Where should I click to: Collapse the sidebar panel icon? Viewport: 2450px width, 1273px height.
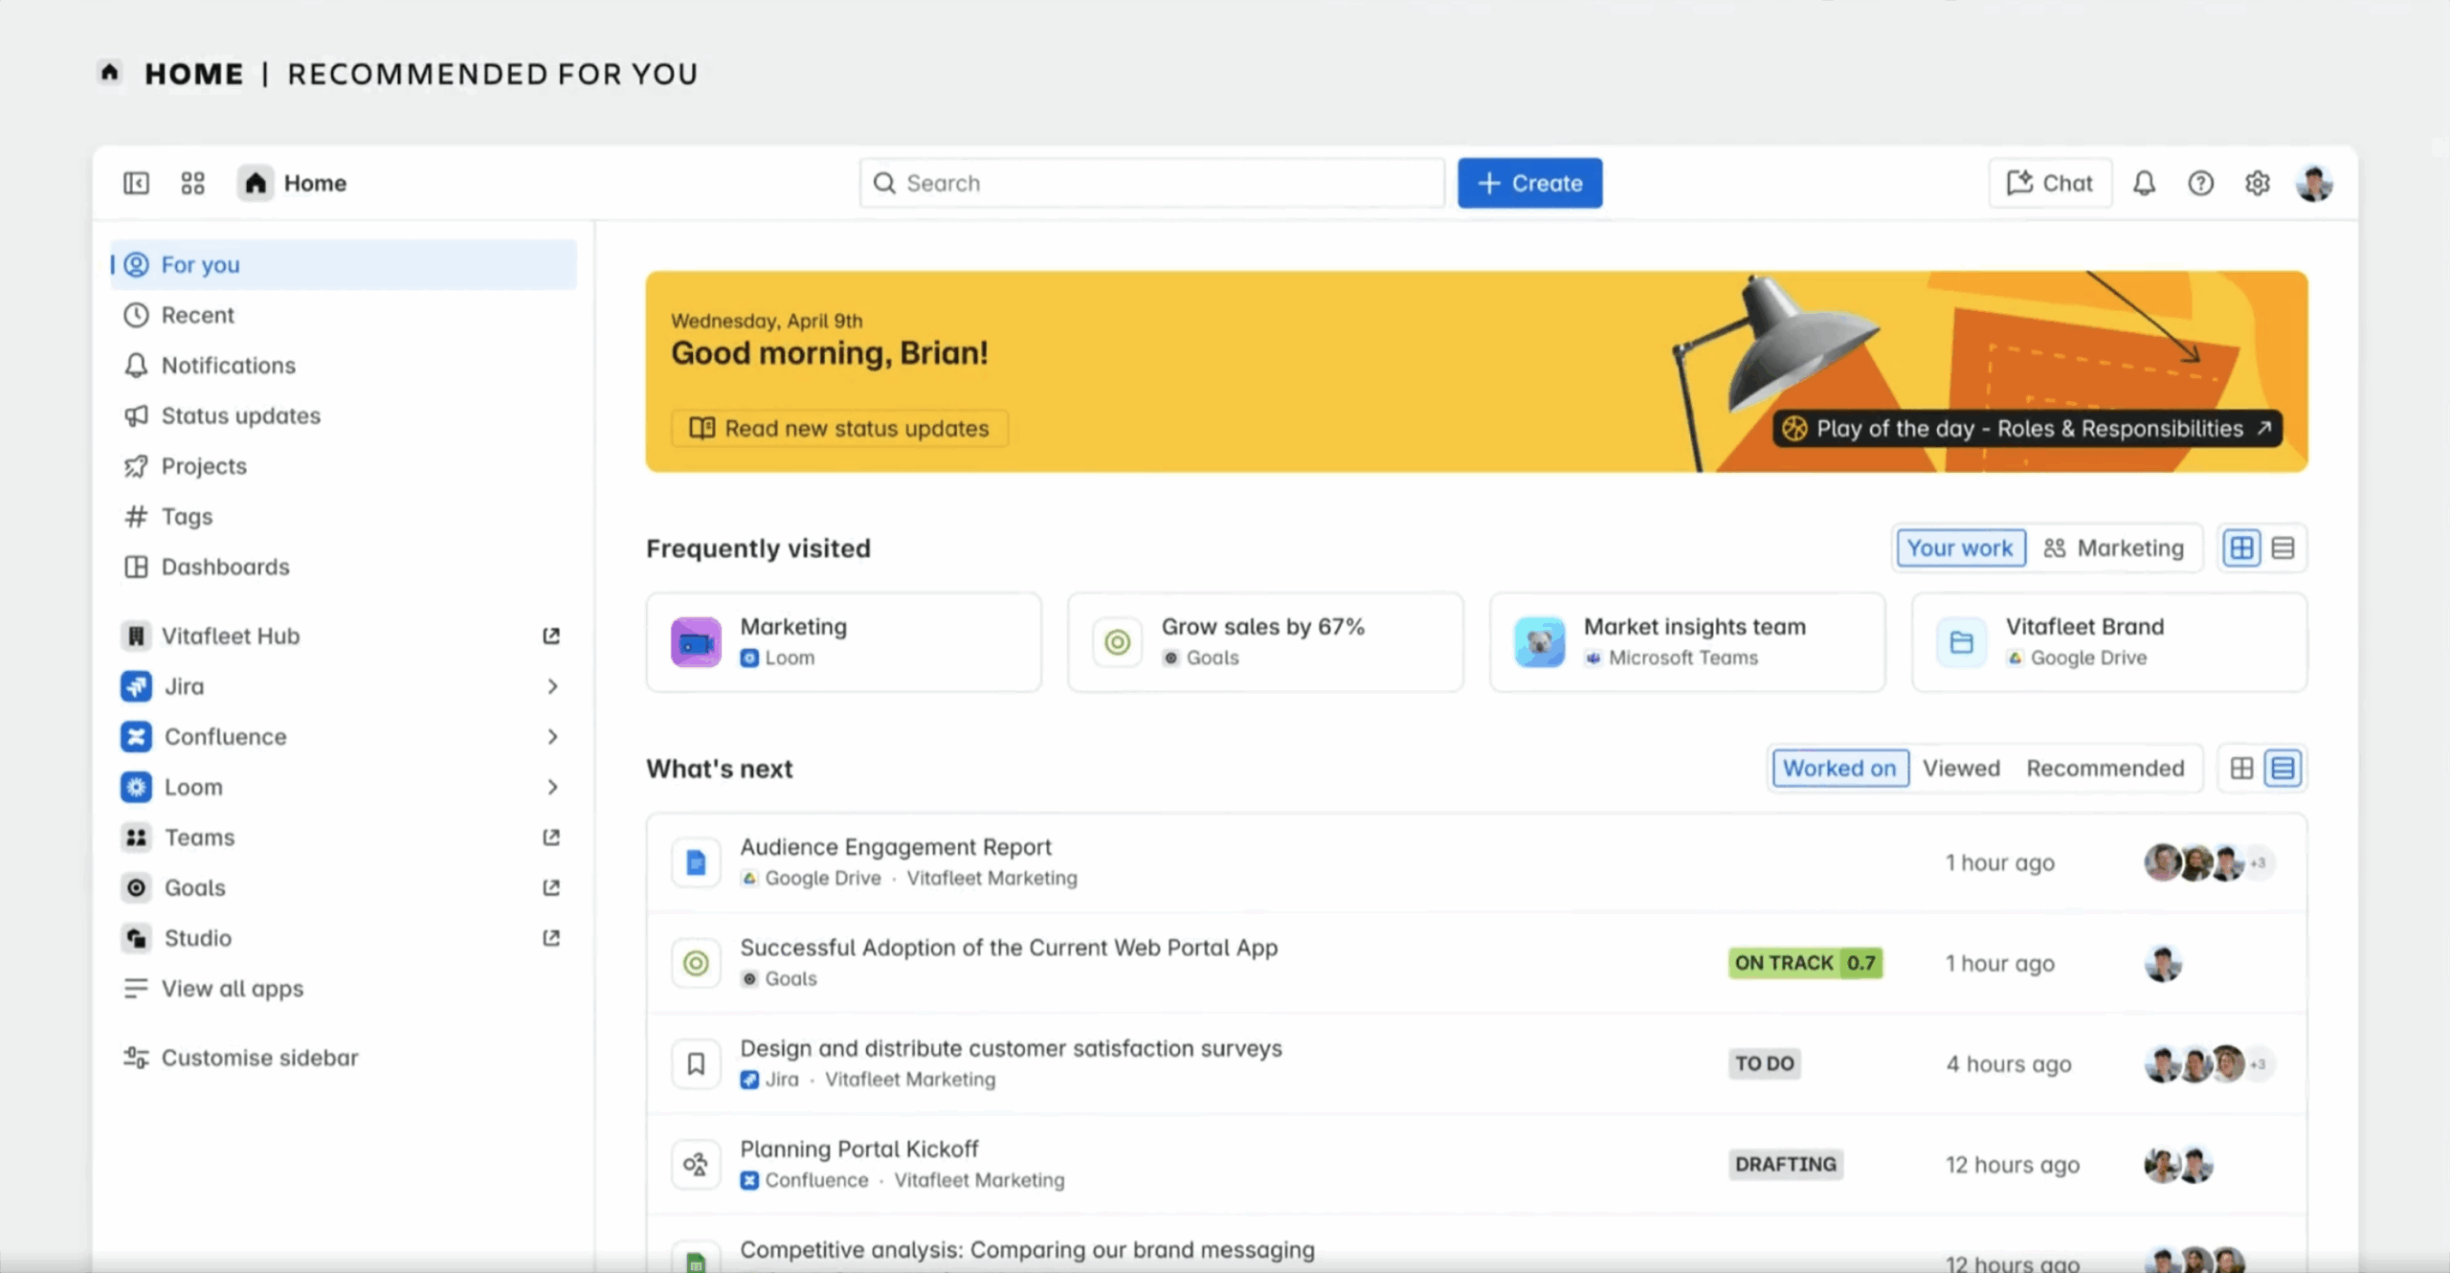136,183
